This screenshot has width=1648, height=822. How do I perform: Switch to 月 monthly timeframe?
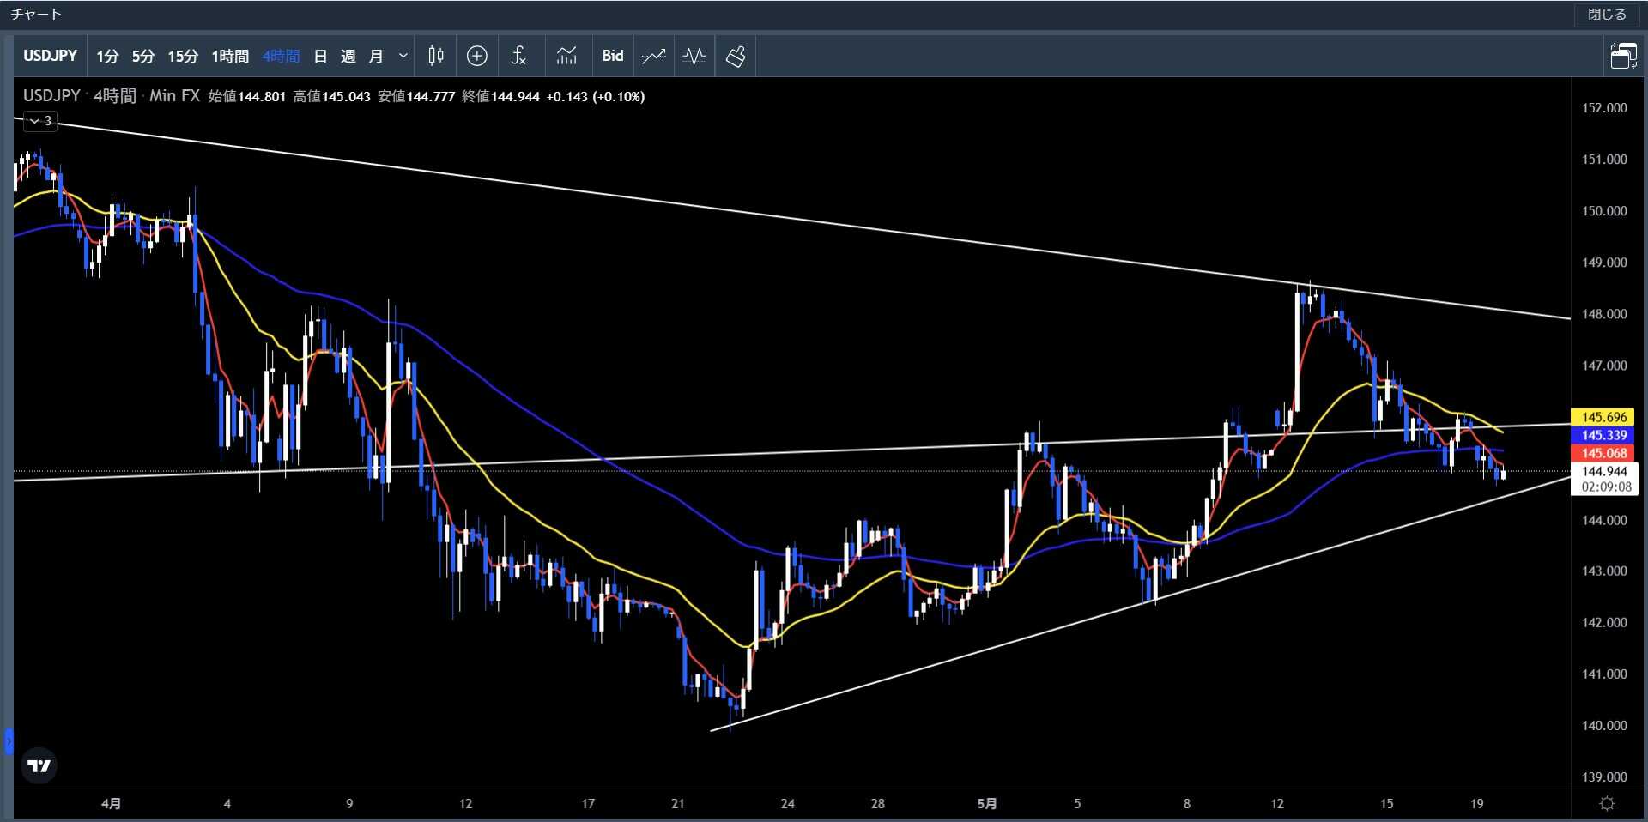coord(375,56)
